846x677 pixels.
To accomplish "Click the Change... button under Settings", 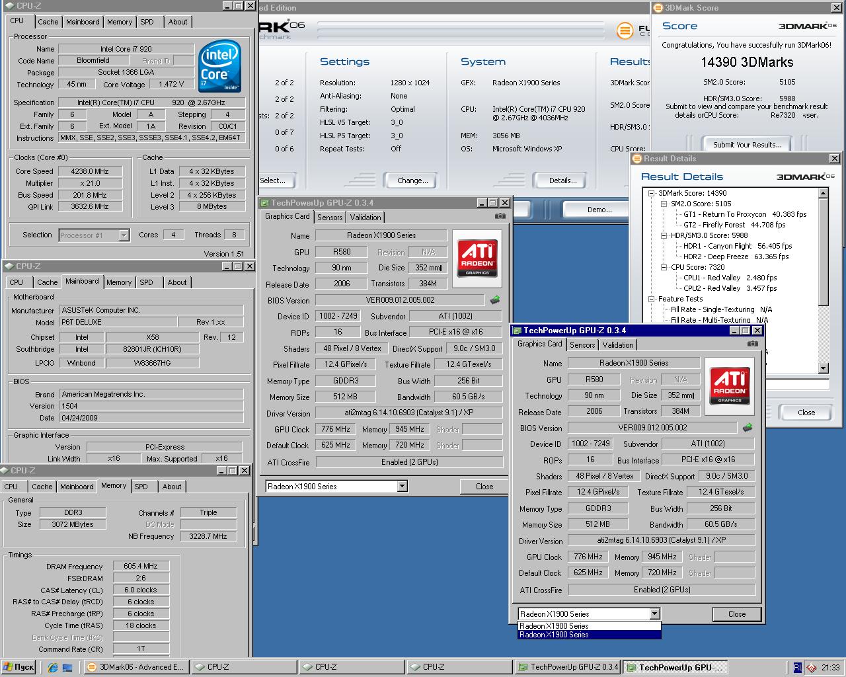I will pyautogui.click(x=412, y=180).
